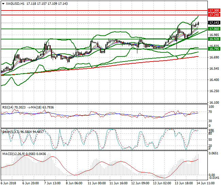Click the 17.300 red resistance price label

click(214, 11)
